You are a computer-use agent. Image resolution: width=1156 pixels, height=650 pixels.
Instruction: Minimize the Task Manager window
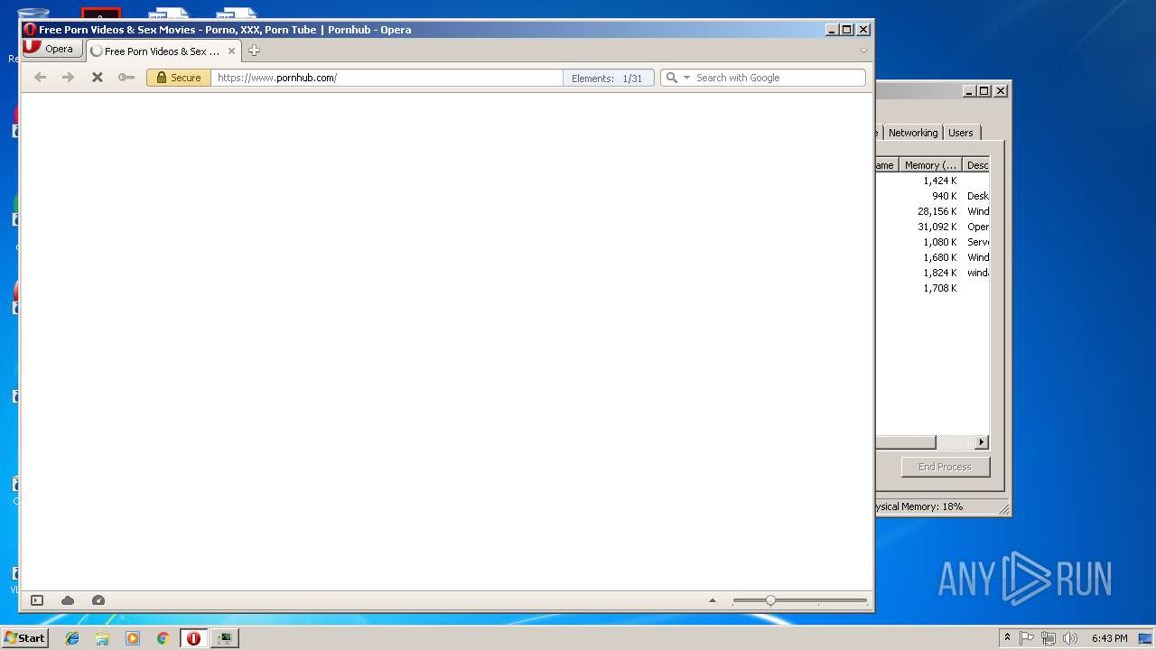tap(969, 90)
